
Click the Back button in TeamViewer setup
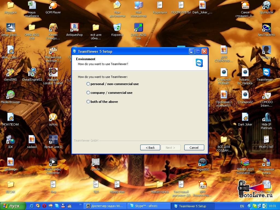150,147
